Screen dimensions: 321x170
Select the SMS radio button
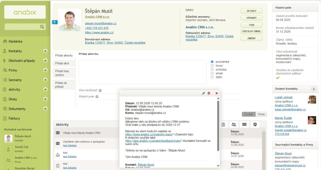(x=212, y=77)
